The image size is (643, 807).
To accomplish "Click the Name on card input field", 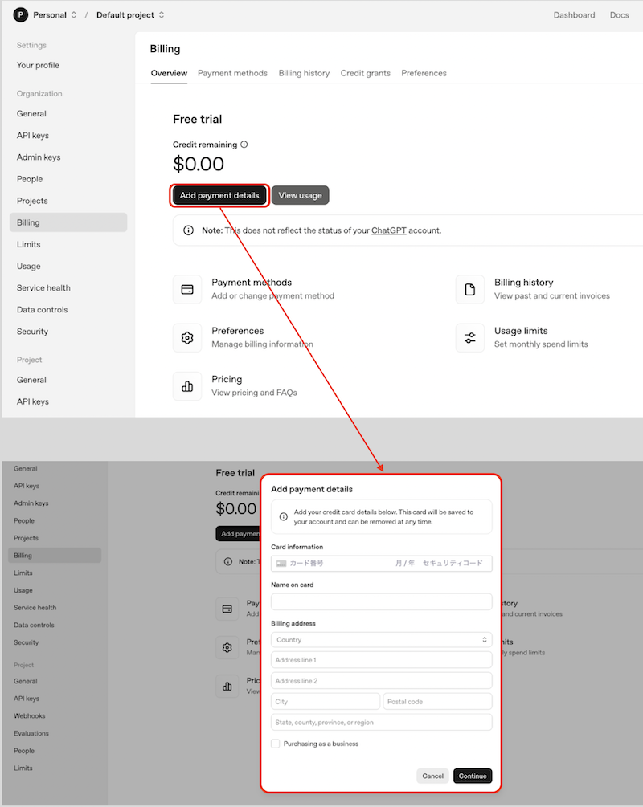I will coord(381,602).
